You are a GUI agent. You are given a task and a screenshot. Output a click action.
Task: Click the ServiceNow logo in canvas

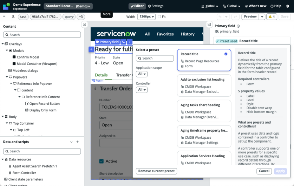[116, 34]
